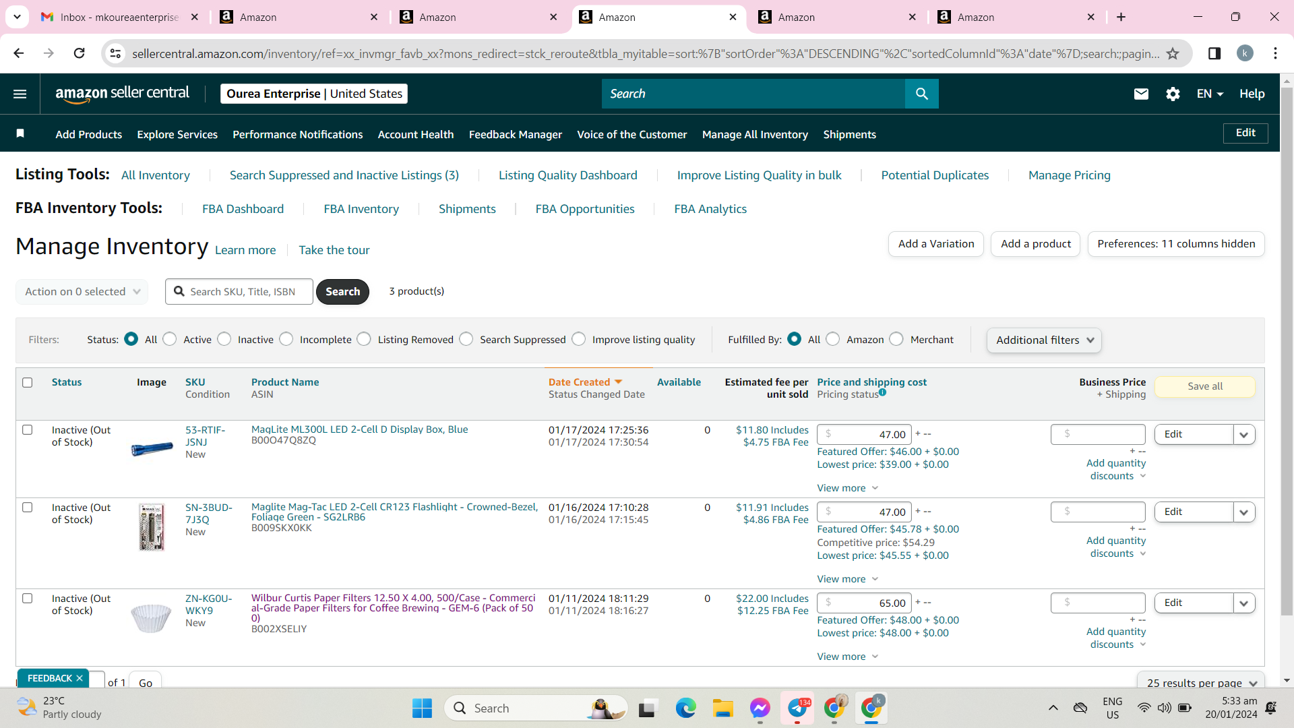Bookmark this page with the star icon
Viewport: 1294px width, 728px height.
(1173, 53)
